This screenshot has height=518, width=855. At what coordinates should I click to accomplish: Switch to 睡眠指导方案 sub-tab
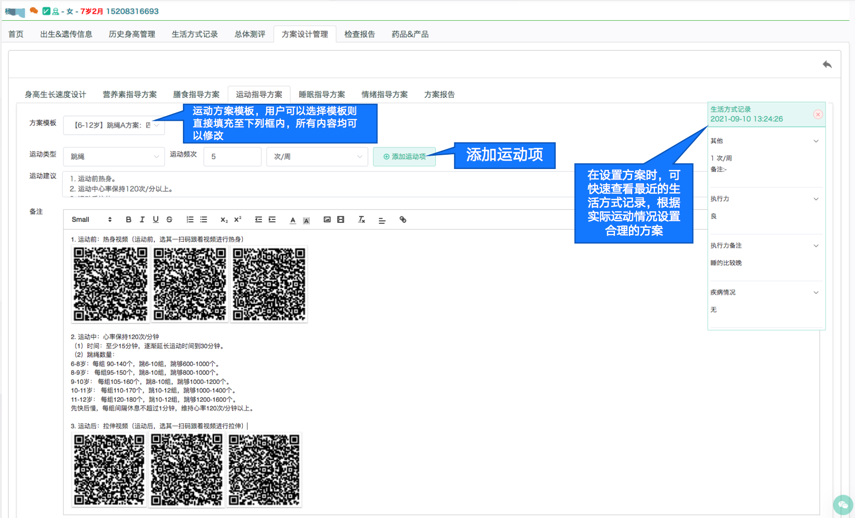click(x=322, y=94)
